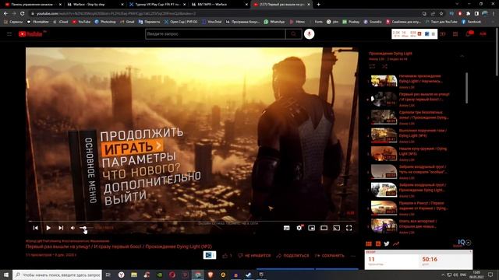Click the 'Сохранить' save button

pyautogui.click(x=329, y=256)
